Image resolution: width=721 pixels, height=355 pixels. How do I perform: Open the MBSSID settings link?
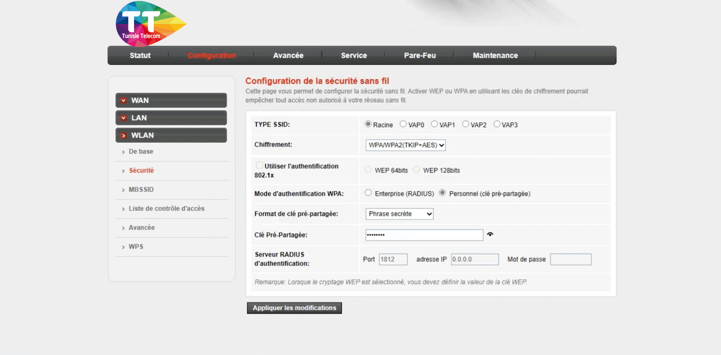(141, 189)
